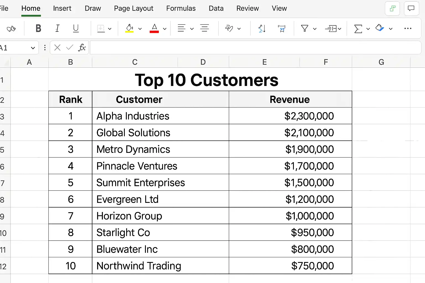Expand the Name Box dropdown
425x283 pixels.
tap(33, 48)
